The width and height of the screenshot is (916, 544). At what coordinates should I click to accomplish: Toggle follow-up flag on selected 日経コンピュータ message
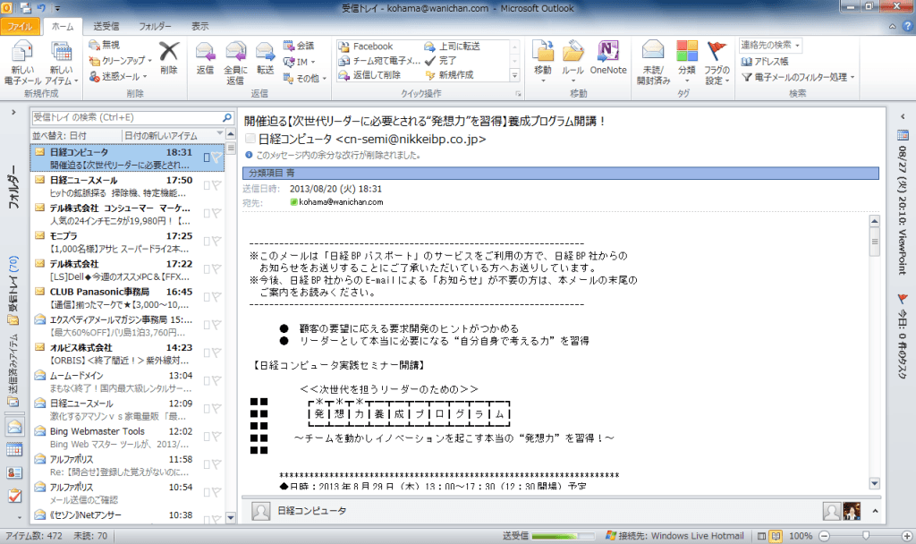point(216,157)
